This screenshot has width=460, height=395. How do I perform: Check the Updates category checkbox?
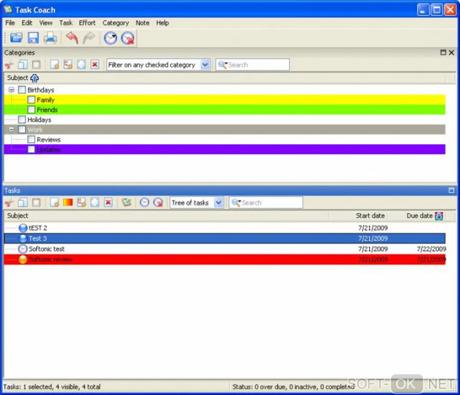[32, 150]
